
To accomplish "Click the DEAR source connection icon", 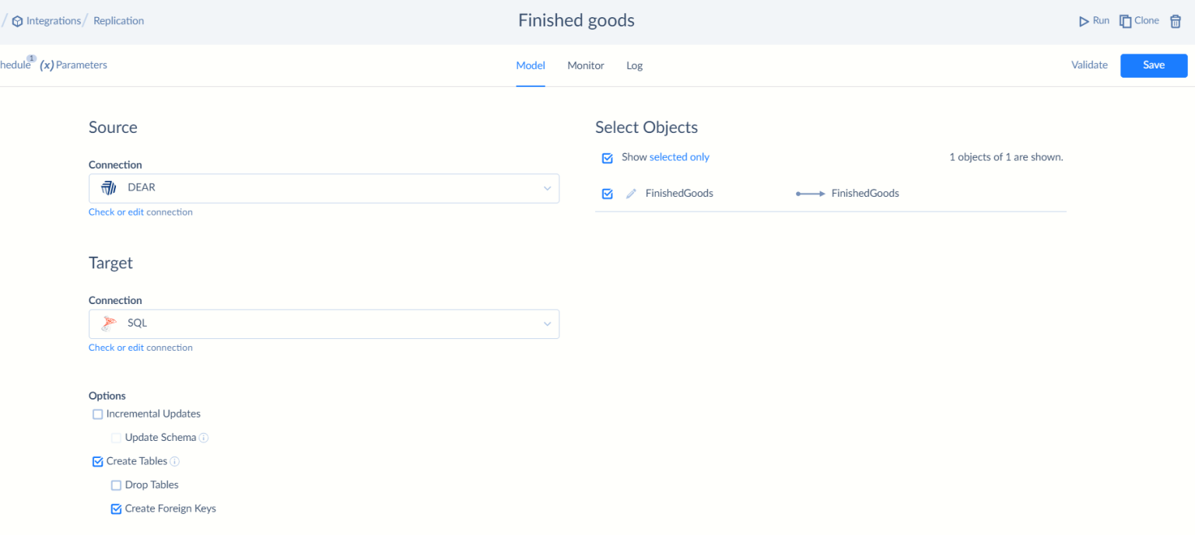I will click(x=107, y=188).
